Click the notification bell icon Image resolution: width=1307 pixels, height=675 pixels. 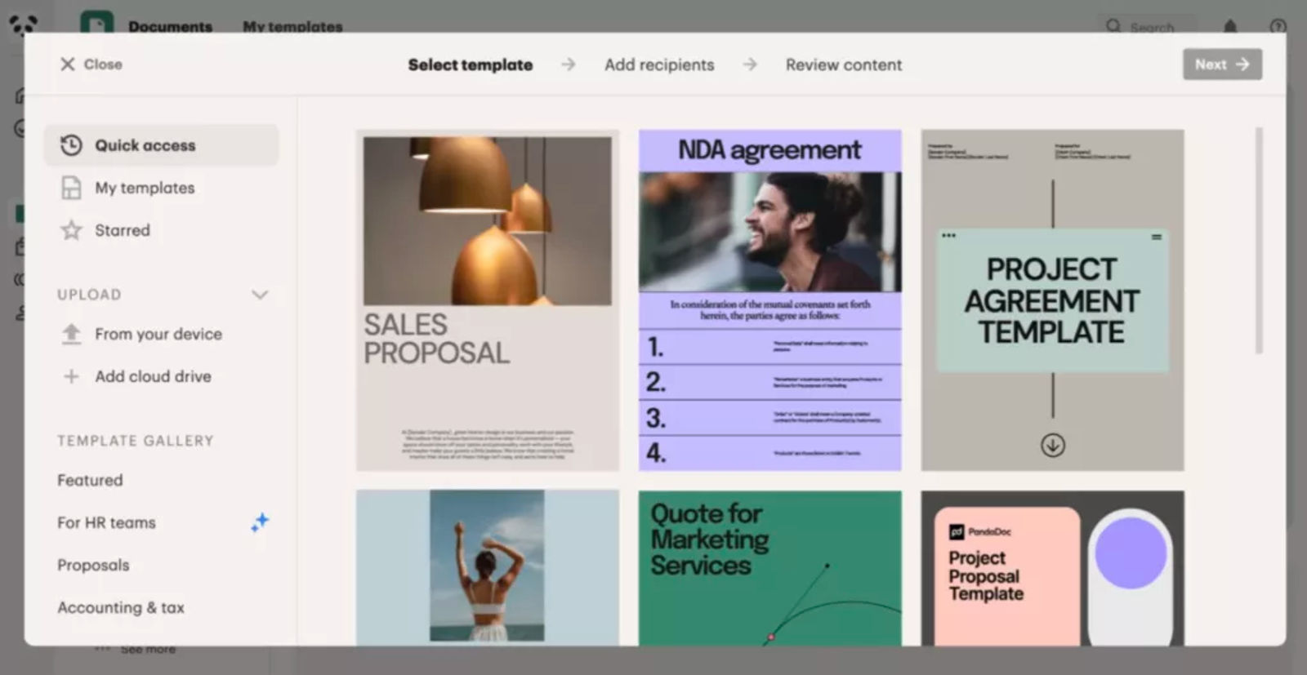(x=1230, y=27)
